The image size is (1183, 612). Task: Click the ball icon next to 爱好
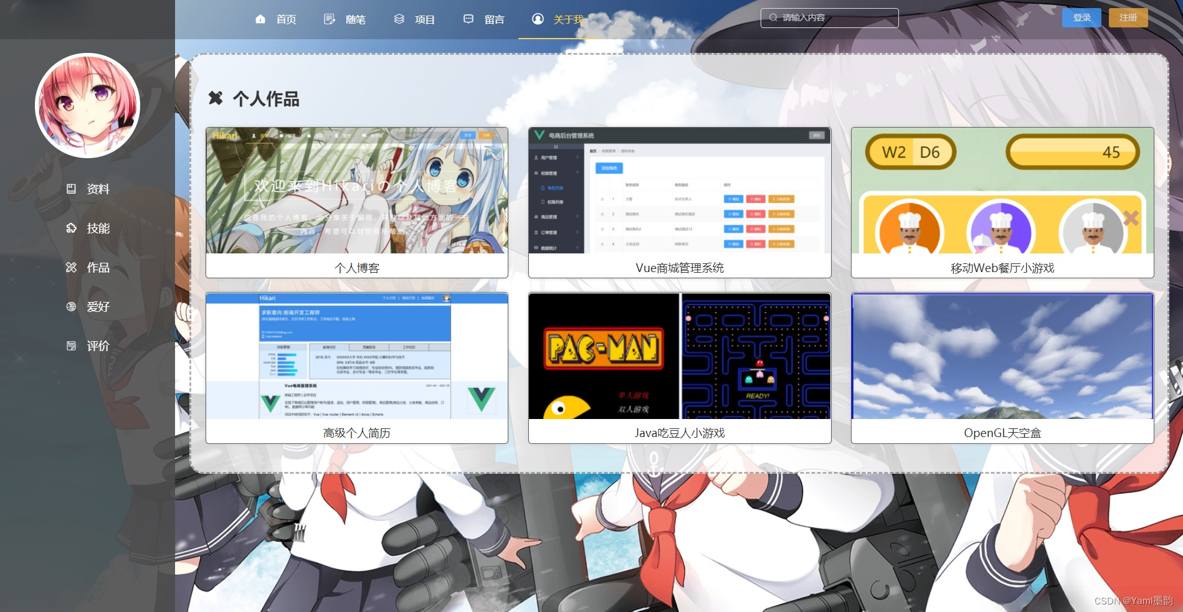click(72, 306)
